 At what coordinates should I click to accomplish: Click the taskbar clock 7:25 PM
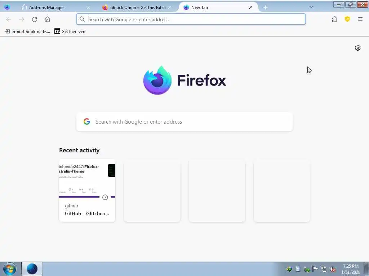point(351,266)
